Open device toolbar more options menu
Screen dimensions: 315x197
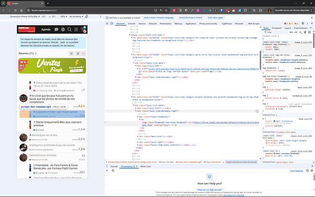pyautogui.click(x=100, y=16)
